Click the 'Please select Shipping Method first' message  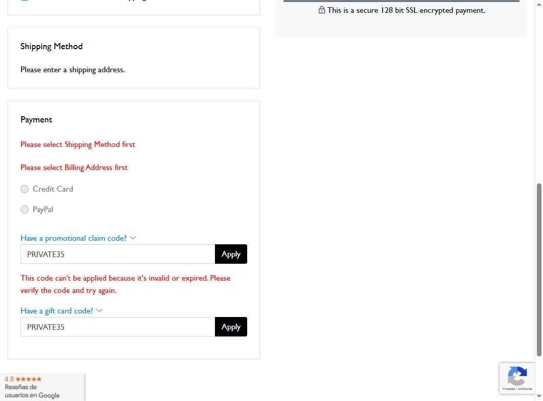point(78,144)
